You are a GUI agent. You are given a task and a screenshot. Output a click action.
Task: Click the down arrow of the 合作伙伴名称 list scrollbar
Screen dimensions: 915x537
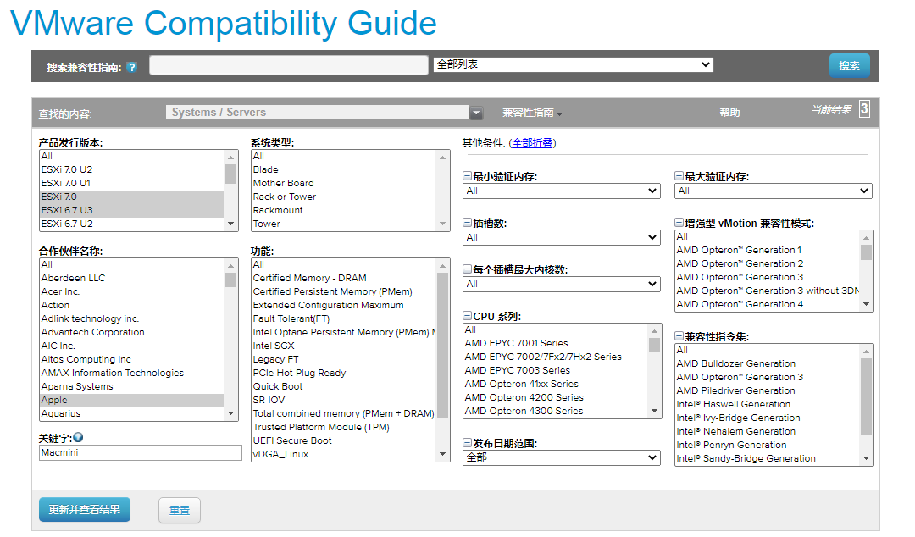click(231, 414)
